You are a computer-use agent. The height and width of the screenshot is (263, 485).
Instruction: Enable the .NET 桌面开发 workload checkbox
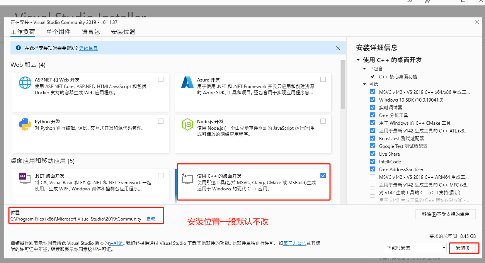(x=161, y=175)
